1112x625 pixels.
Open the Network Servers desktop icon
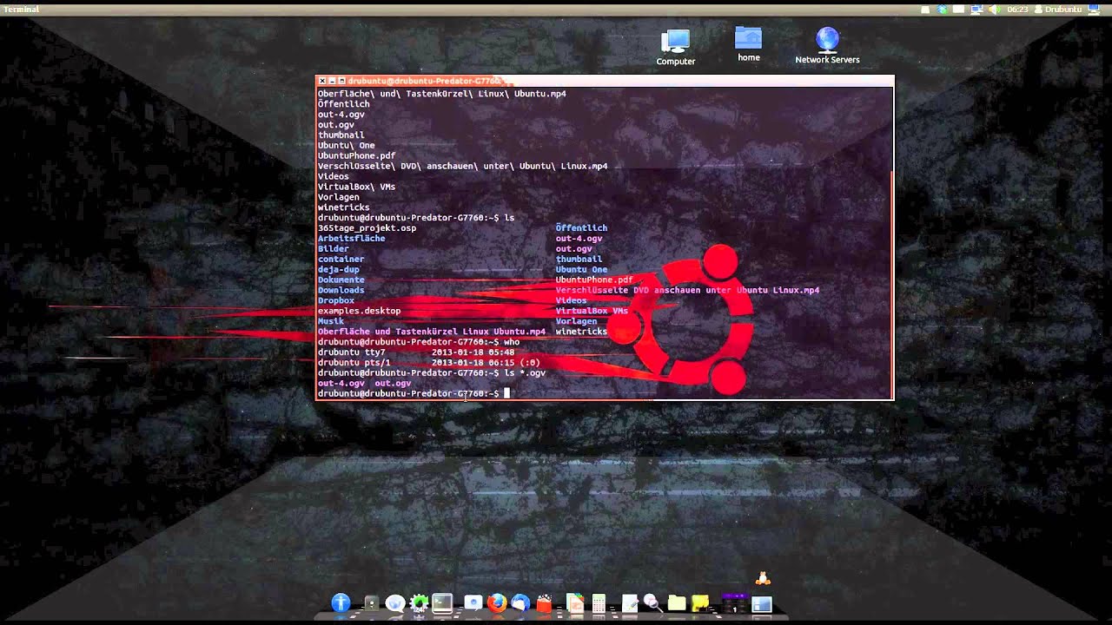827,46
